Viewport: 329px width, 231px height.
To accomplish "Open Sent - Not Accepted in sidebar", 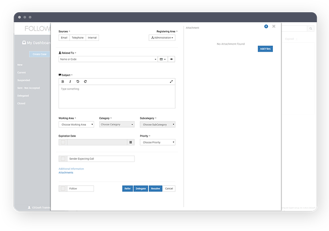I will coord(28,88).
